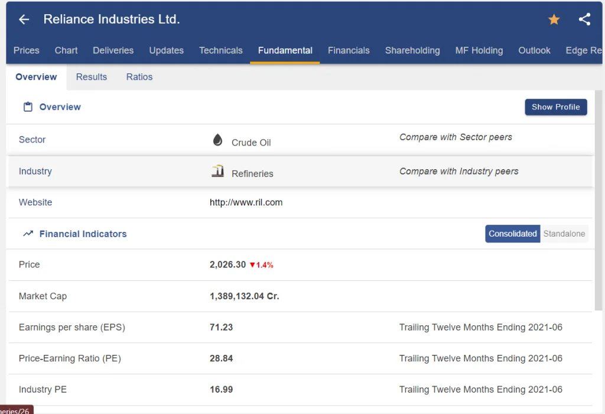Click the Show Profile button
The height and width of the screenshot is (414, 605).
coord(555,107)
